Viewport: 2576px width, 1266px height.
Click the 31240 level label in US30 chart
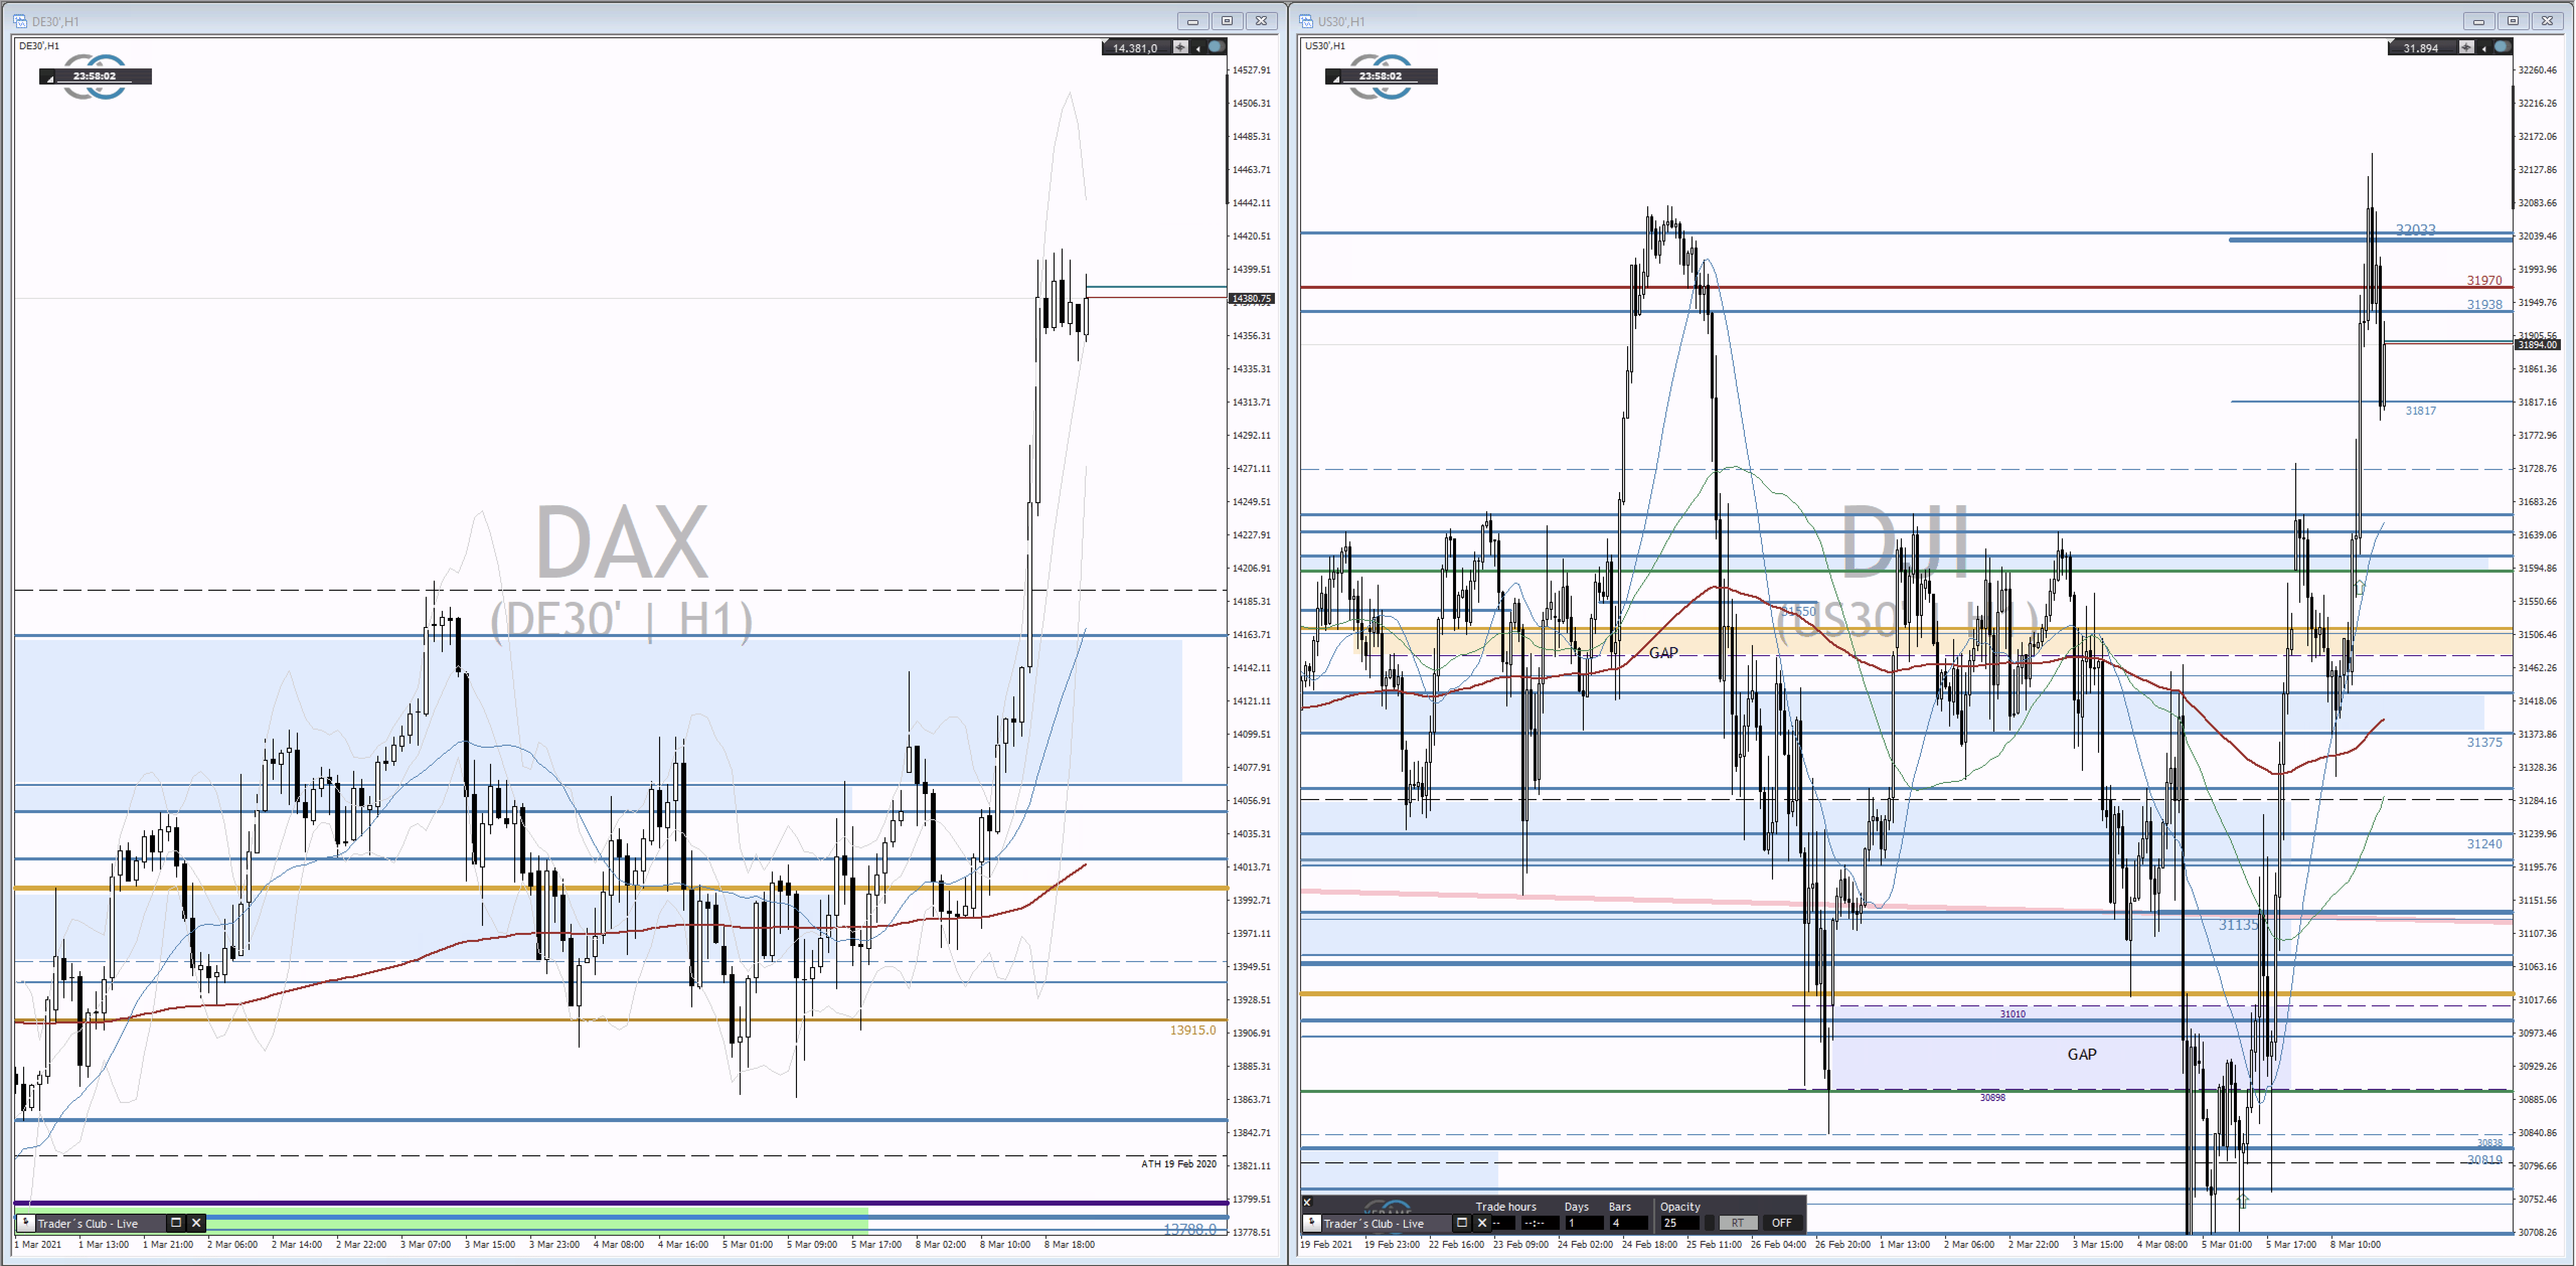click(x=2484, y=844)
